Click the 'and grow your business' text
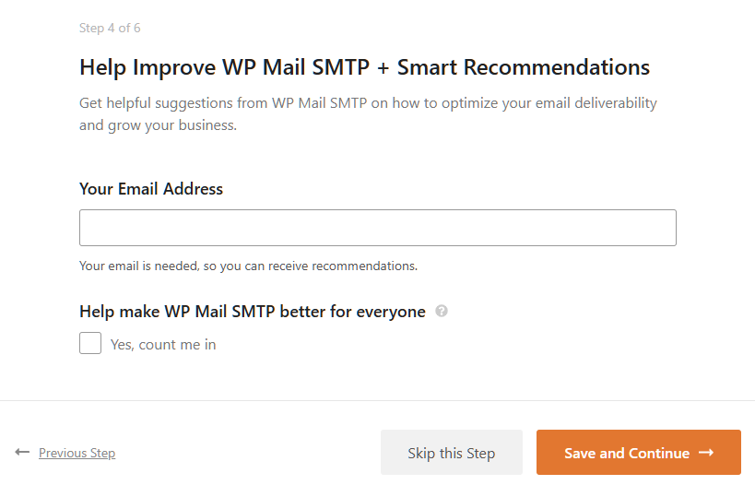Viewport: 755px width, 485px height. pyautogui.click(x=158, y=125)
